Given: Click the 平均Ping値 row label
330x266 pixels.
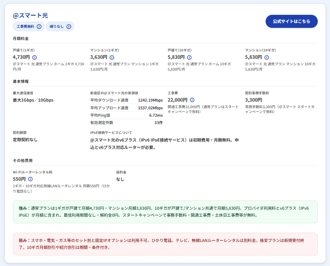Looking at the screenshot, I should pyautogui.click(x=100, y=115).
